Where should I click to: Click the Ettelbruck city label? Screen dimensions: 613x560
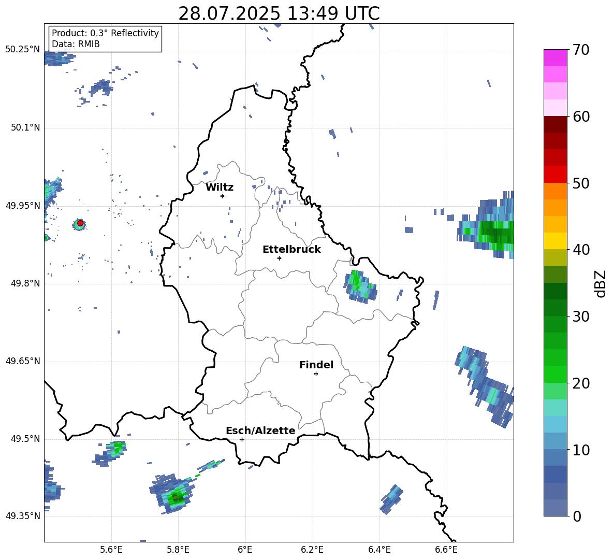(x=291, y=250)
